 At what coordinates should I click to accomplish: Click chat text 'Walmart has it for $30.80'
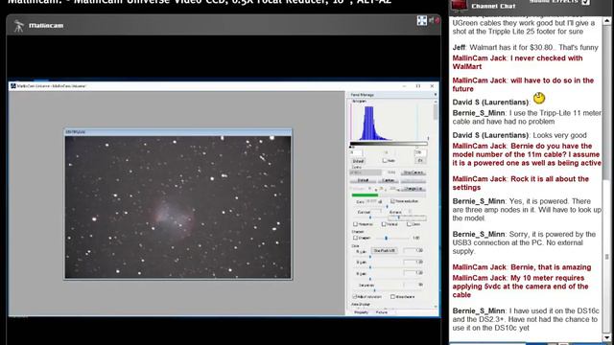(x=510, y=47)
